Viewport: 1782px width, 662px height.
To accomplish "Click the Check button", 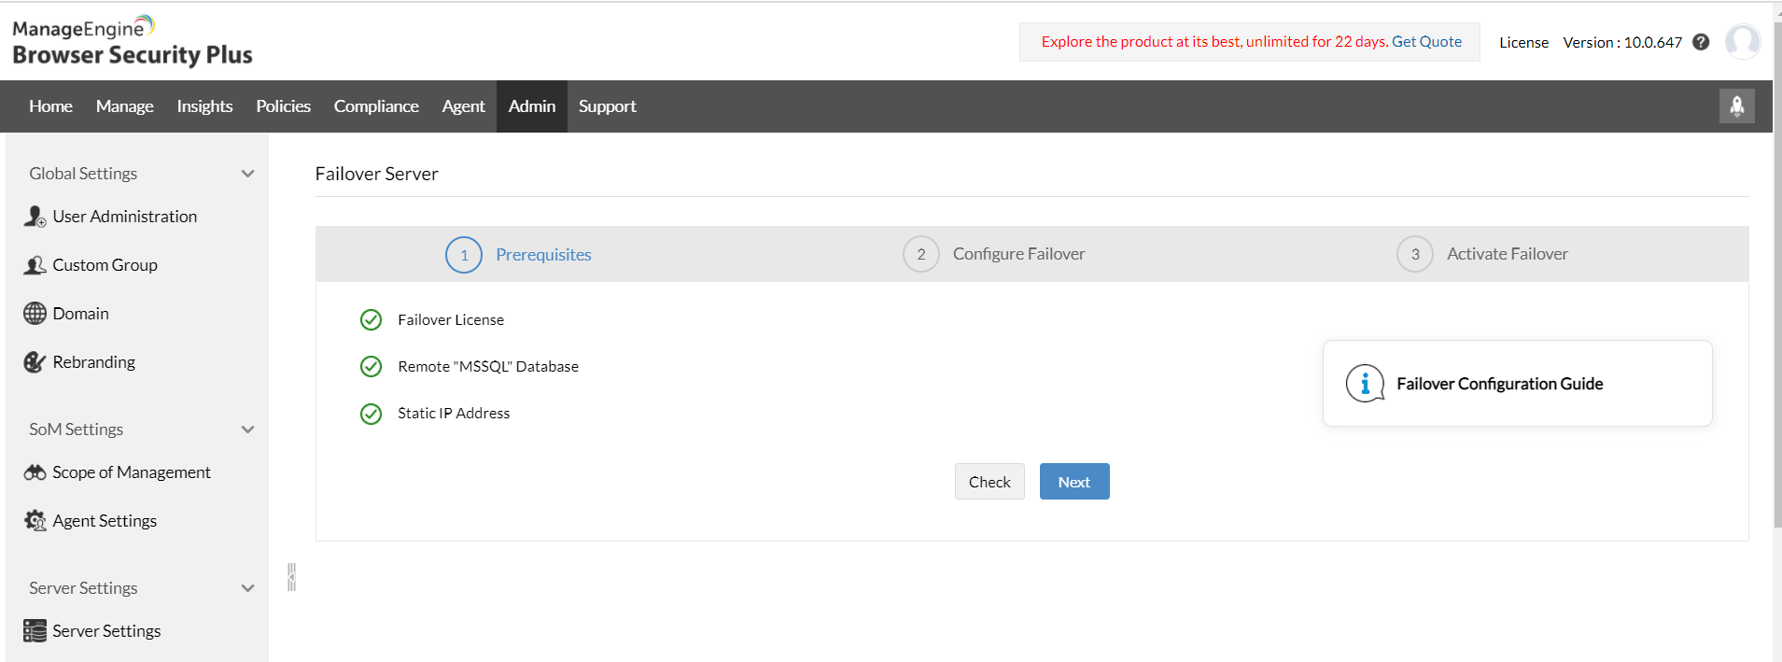I will point(989,482).
